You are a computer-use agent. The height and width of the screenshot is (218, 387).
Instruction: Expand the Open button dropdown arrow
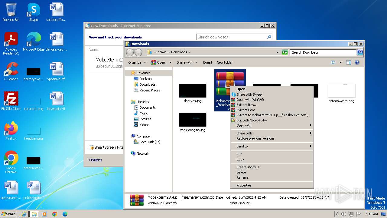point(170,62)
